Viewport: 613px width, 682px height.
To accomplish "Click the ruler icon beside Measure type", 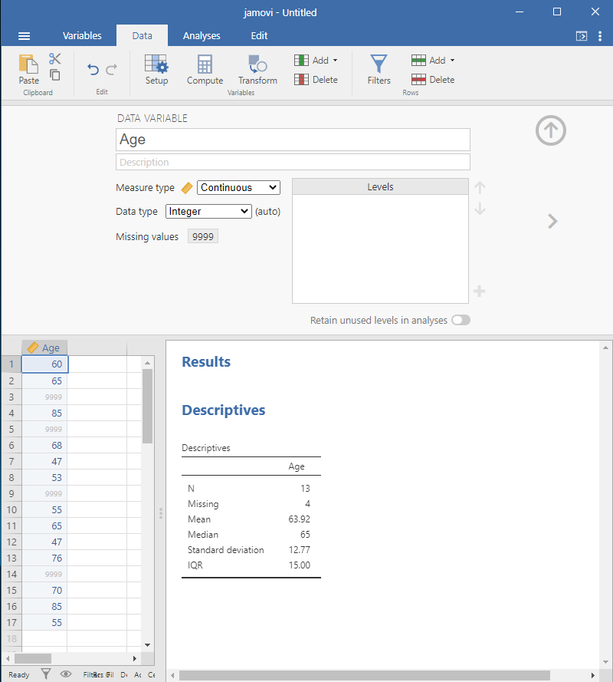I will (187, 188).
